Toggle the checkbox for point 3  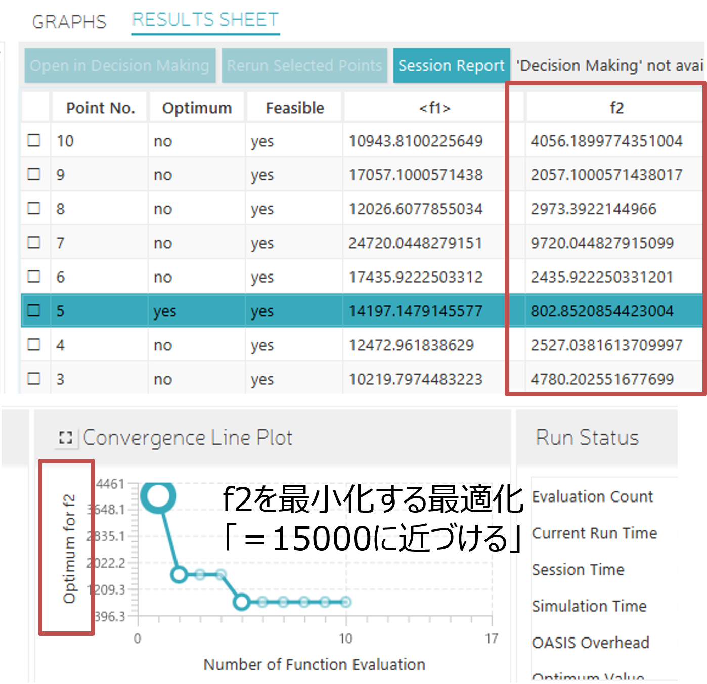tap(34, 378)
